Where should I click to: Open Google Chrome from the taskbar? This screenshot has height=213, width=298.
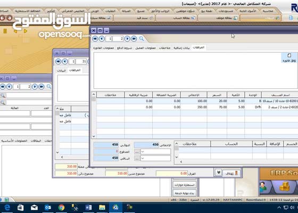pos(61,208)
